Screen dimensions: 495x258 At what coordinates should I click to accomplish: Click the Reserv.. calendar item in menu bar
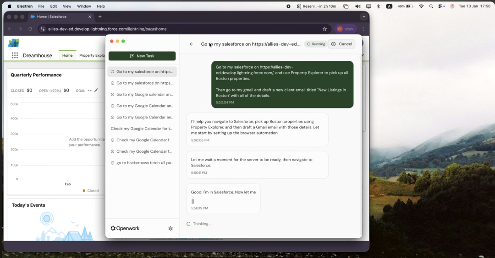click(316, 6)
